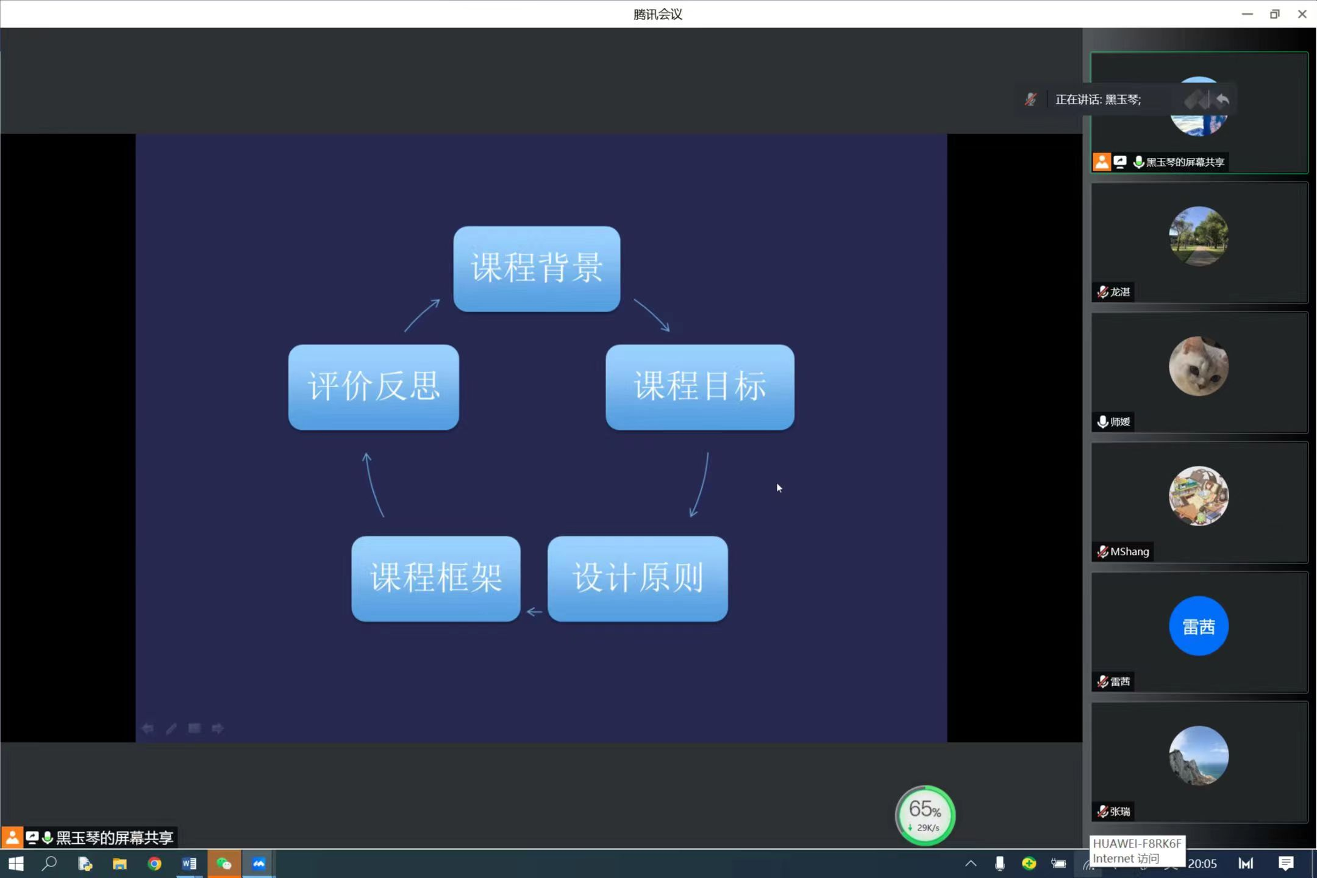
Task: Click orange host icon on 黑玉琴 tile
Action: tap(1101, 162)
